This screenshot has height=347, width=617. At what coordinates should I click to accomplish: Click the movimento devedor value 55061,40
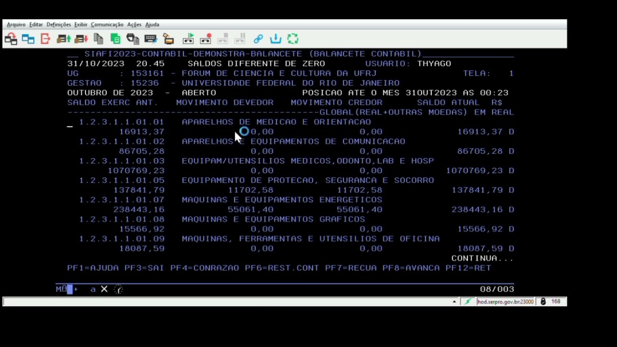[x=251, y=210]
